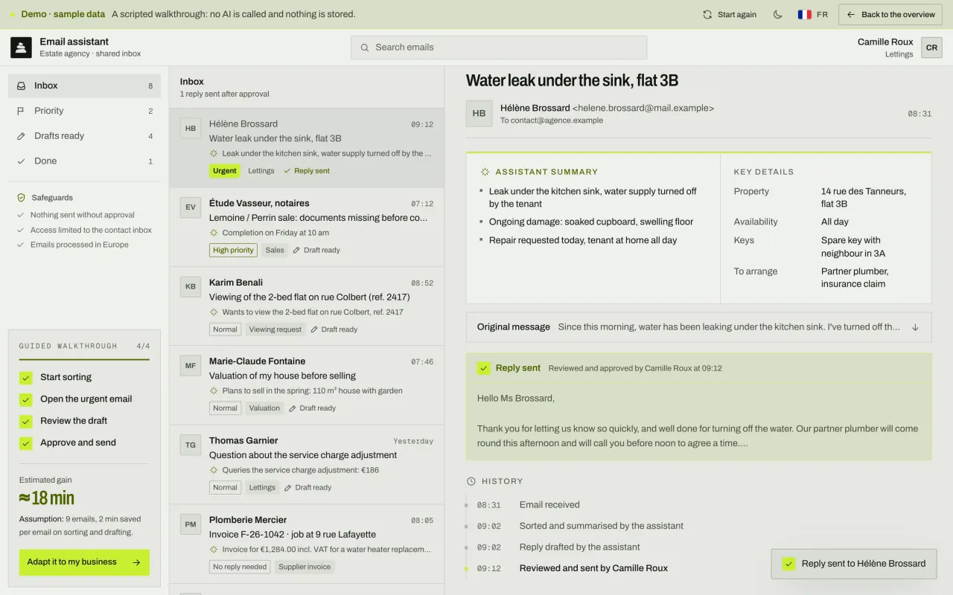Open the Done folder
This screenshot has width=953, height=595.
coord(84,161)
